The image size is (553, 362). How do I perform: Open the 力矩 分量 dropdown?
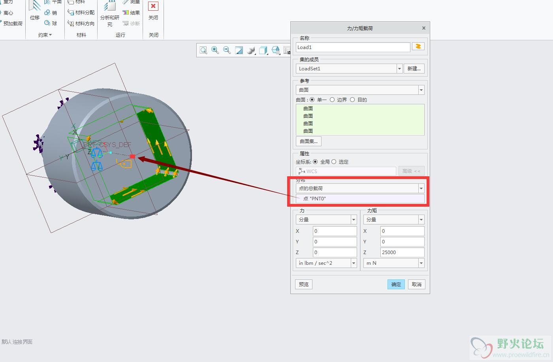pos(421,219)
